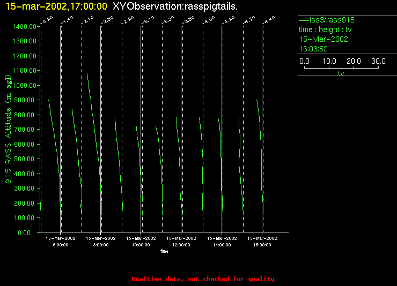Viewport: 397px width, 286px height.
Task: Click the -3.10 profile label at top
Action: point(148,20)
